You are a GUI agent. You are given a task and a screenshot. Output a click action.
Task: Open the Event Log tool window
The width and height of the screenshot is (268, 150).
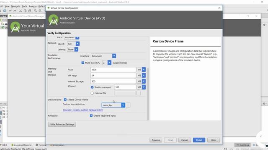coord(242,145)
